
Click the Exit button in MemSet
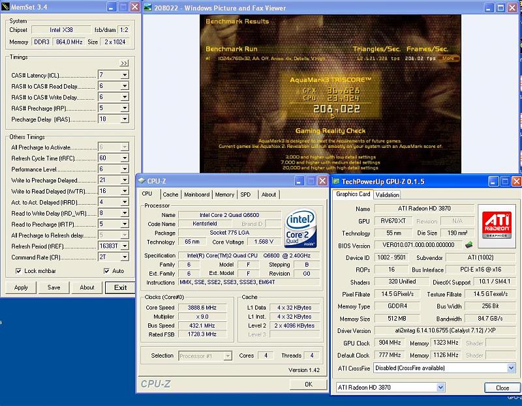tap(120, 287)
